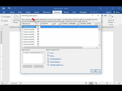This screenshot has height=91, width=122.
Task: Click the Undo arrow icon
Action: click(9, 8)
